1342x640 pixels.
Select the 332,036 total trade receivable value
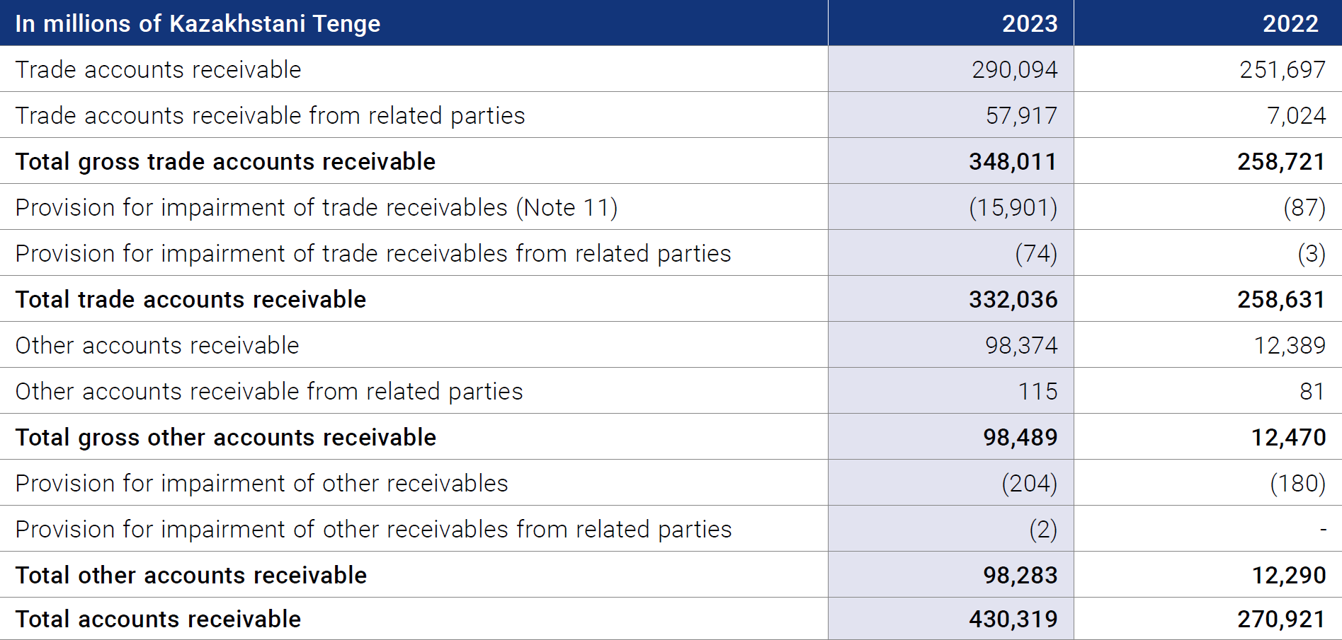pyautogui.click(x=1013, y=299)
